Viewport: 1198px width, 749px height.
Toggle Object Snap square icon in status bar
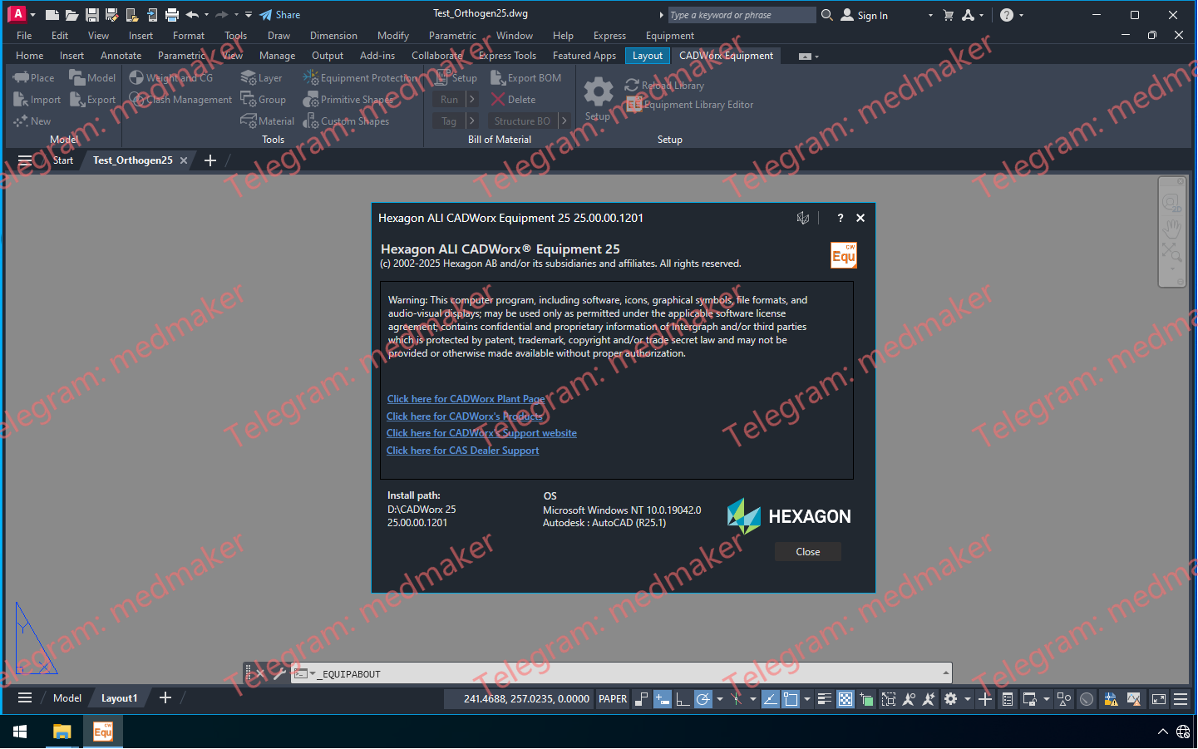click(791, 699)
